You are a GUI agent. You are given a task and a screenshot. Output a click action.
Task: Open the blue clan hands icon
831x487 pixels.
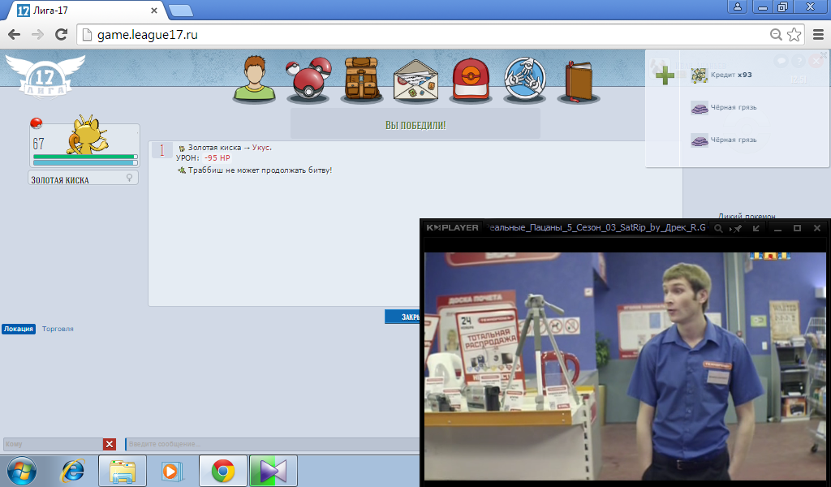click(x=524, y=80)
